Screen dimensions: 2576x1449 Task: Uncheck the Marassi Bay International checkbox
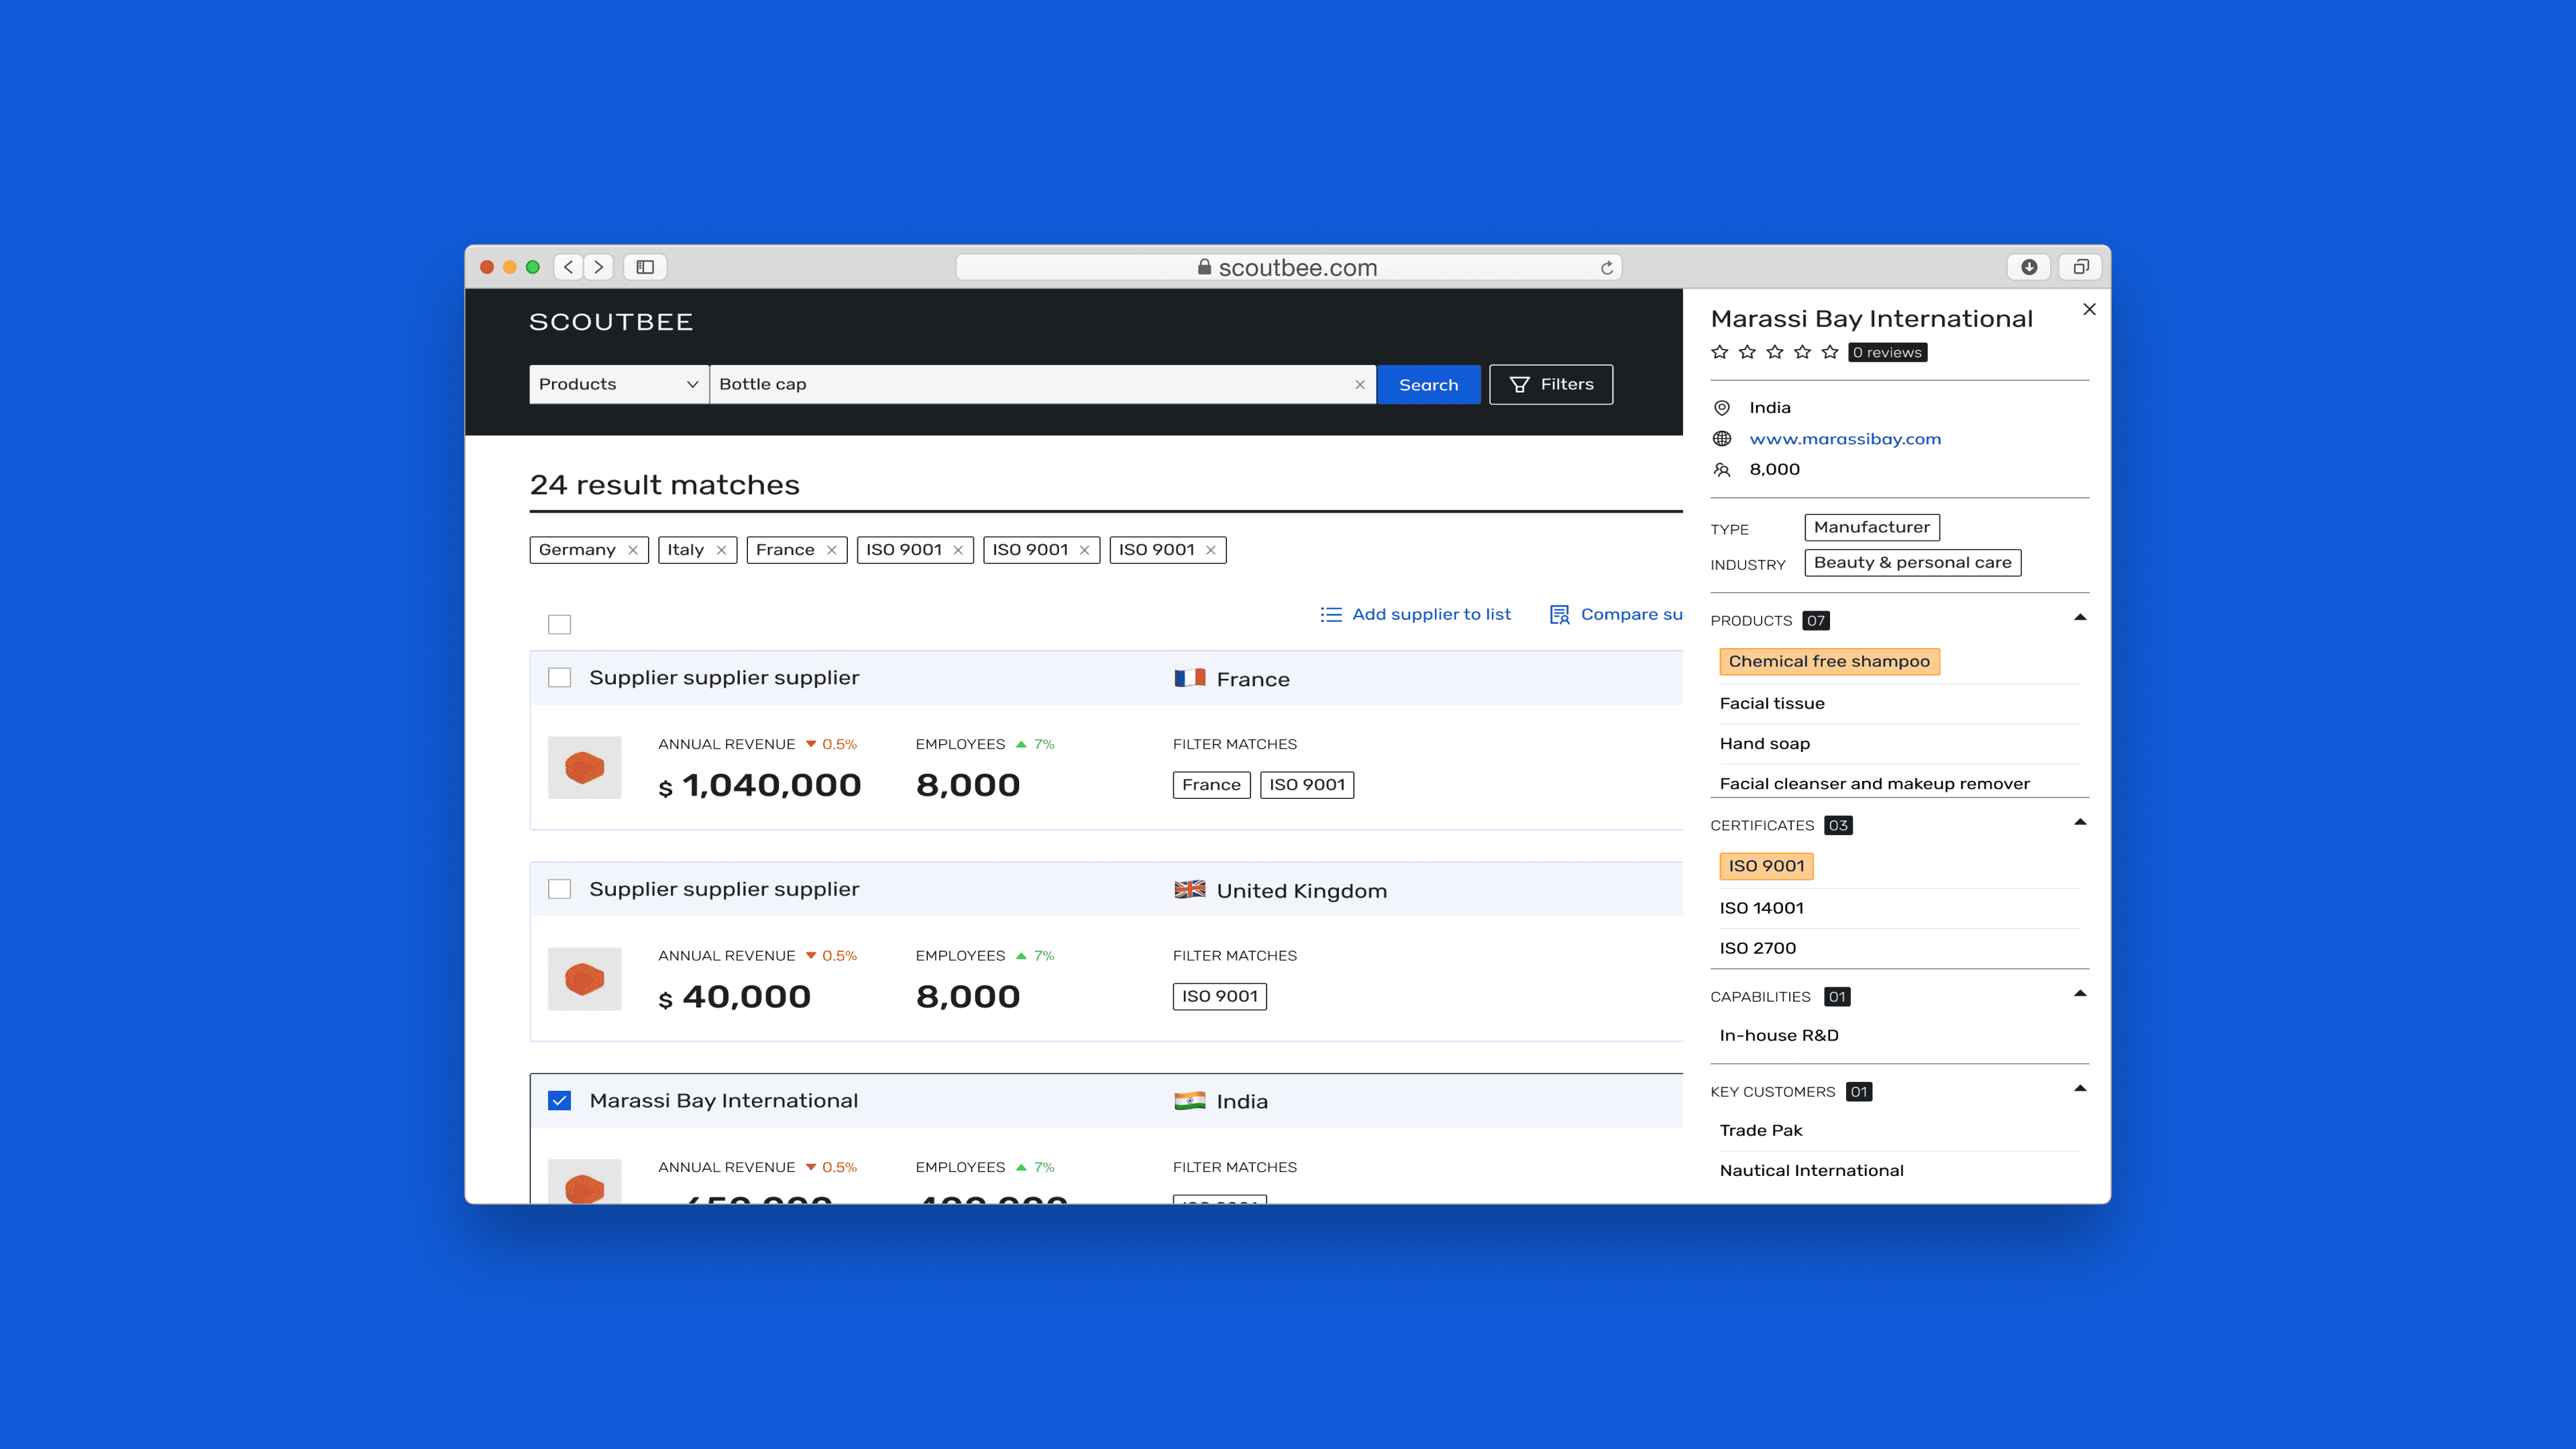[x=560, y=1101]
